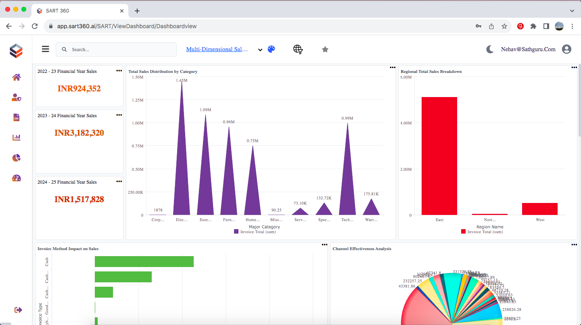Toggle dark mode with the moon icon

coord(489,49)
